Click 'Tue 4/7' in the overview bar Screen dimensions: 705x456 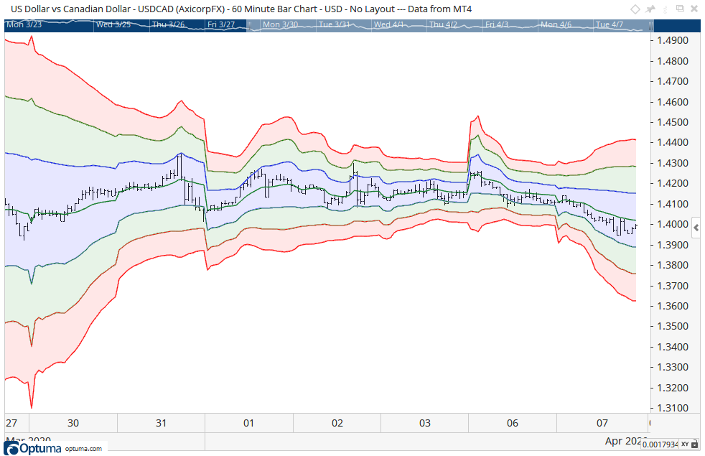pos(610,24)
